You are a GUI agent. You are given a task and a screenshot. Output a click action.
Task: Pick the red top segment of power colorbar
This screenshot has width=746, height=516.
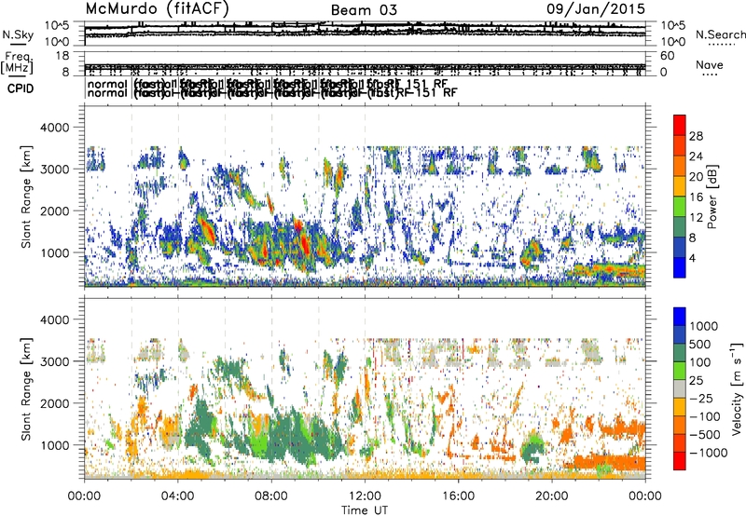[680, 125]
